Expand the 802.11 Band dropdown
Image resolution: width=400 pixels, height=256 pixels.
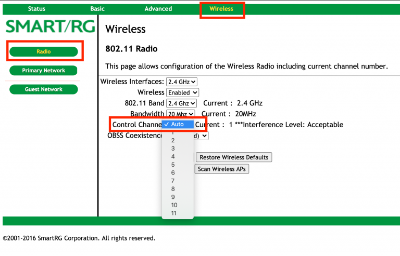click(181, 103)
